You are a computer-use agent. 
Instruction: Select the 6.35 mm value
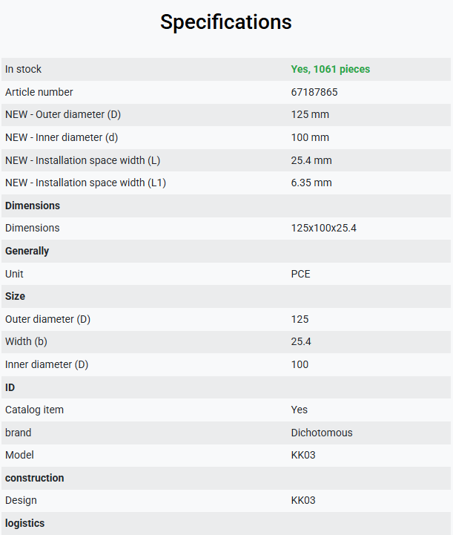pyautogui.click(x=311, y=183)
